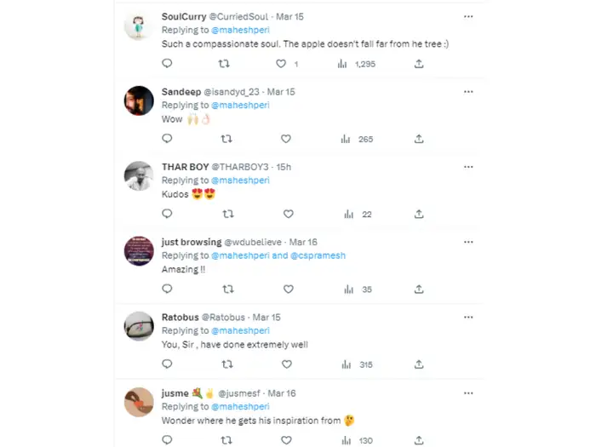Open the @cspramesh mention link

click(318, 255)
